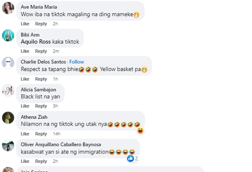Like Charlie Delos Santos's comment
Image resolution: width=252 pixels, height=172 pixels.
pos(25,79)
